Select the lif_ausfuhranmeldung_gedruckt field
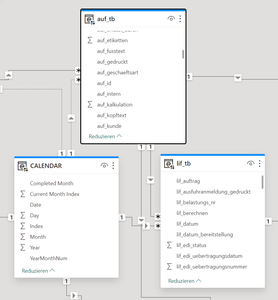This screenshot has width=278, height=300. click(213, 192)
